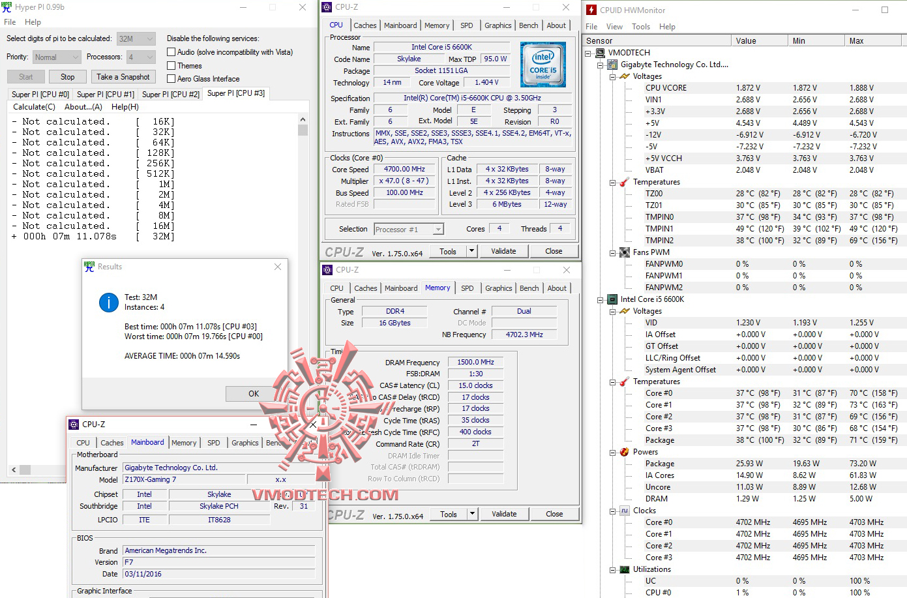Viewport: 907px width, 598px height.
Task: Click Take a Snapshot button
Action: pyautogui.click(x=123, y=77)
